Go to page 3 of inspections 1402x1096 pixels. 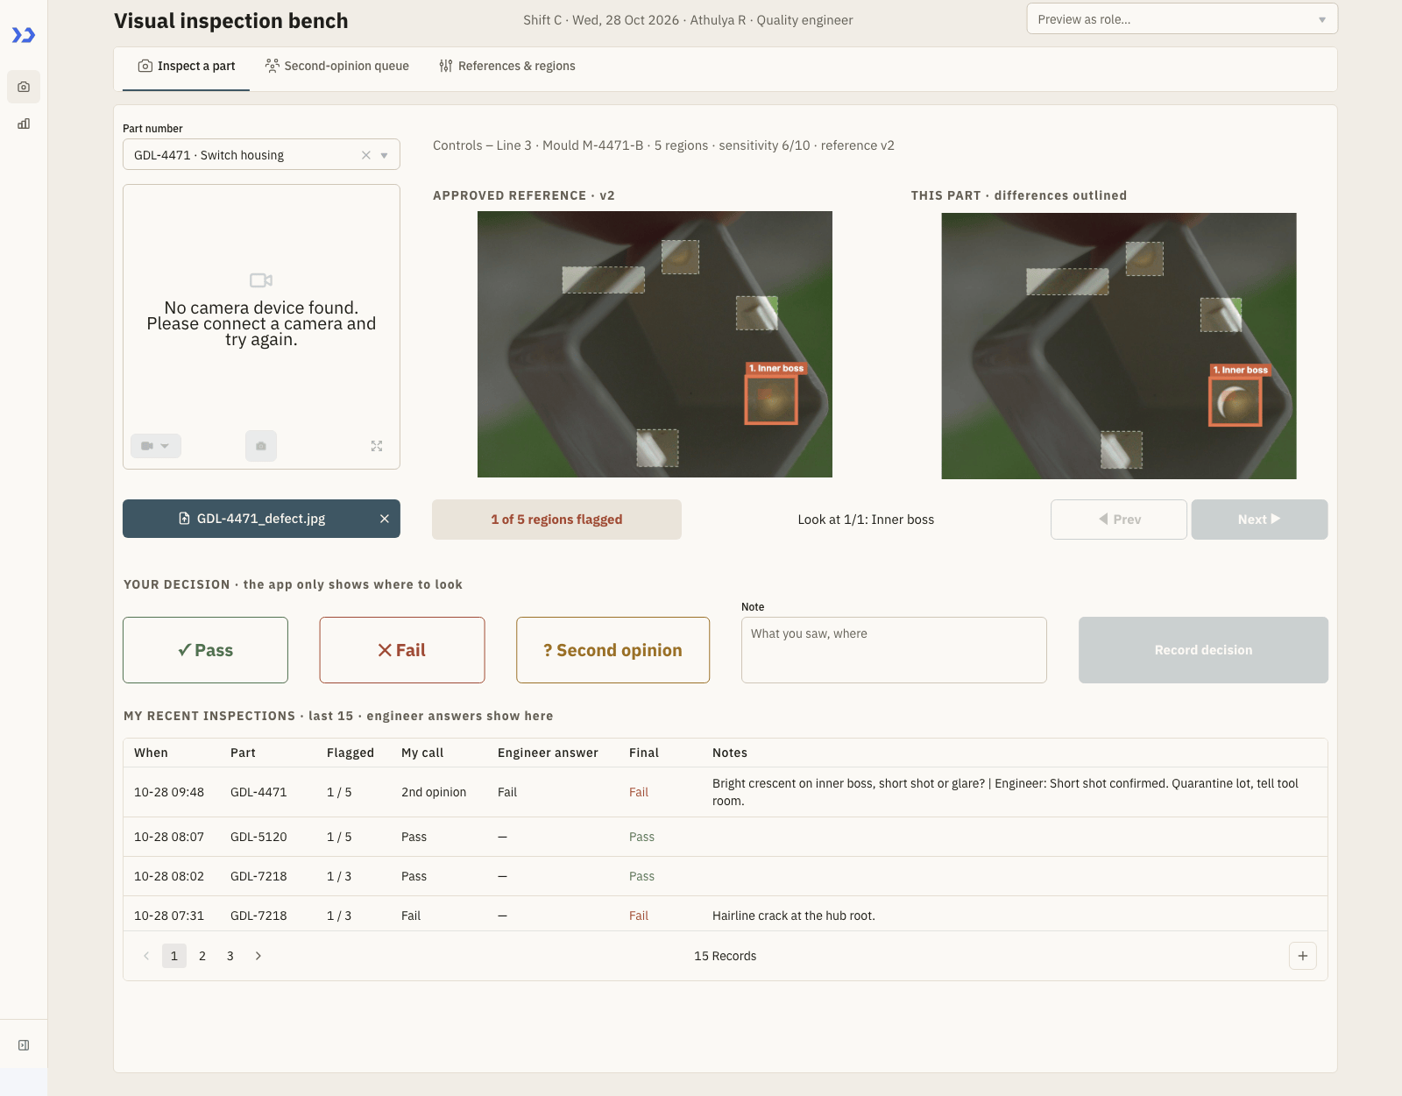tap(230, 956)
